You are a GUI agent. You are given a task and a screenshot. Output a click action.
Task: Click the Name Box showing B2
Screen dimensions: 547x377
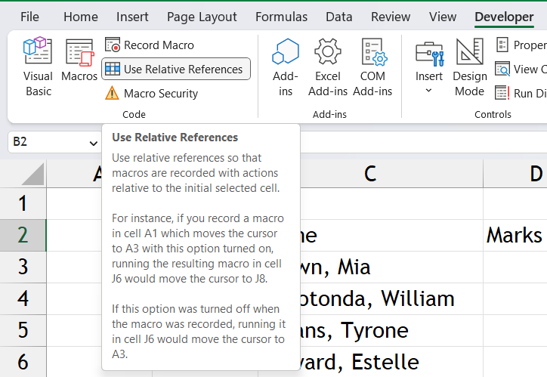pyautogui.click(x=48, y=142)
